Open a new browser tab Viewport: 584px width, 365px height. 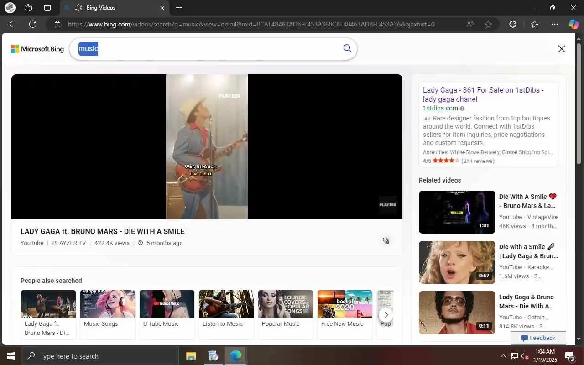[179, 8]
